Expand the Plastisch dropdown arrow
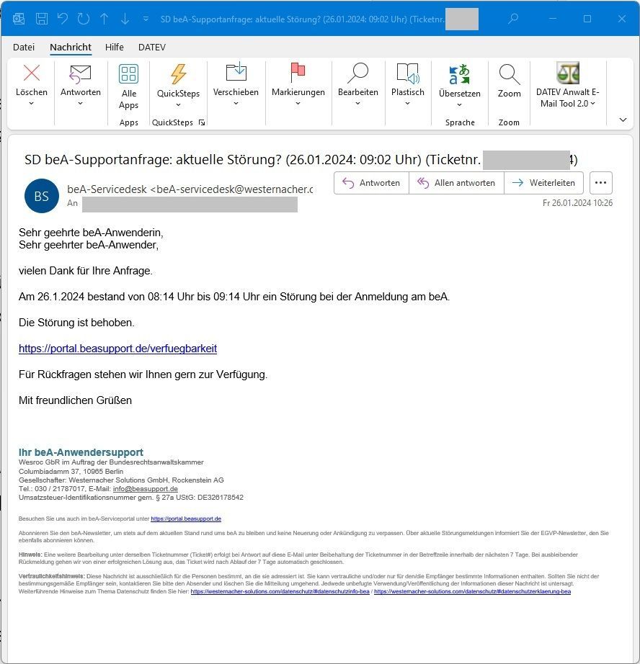 pos(407,103)
